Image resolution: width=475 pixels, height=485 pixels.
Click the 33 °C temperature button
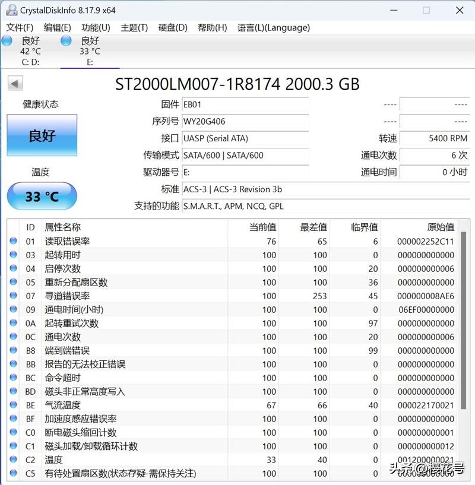(42, 196)
